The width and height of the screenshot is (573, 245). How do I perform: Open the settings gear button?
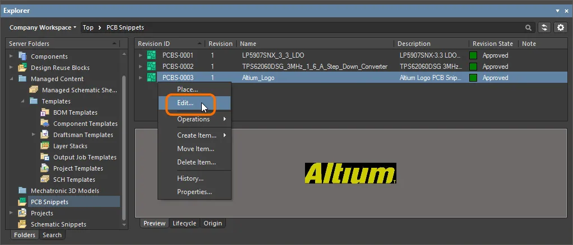click(x=561, y=27)
